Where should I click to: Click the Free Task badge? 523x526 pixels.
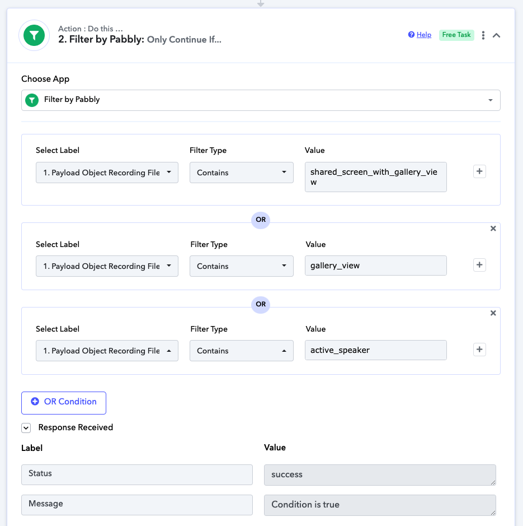(456, 35)
